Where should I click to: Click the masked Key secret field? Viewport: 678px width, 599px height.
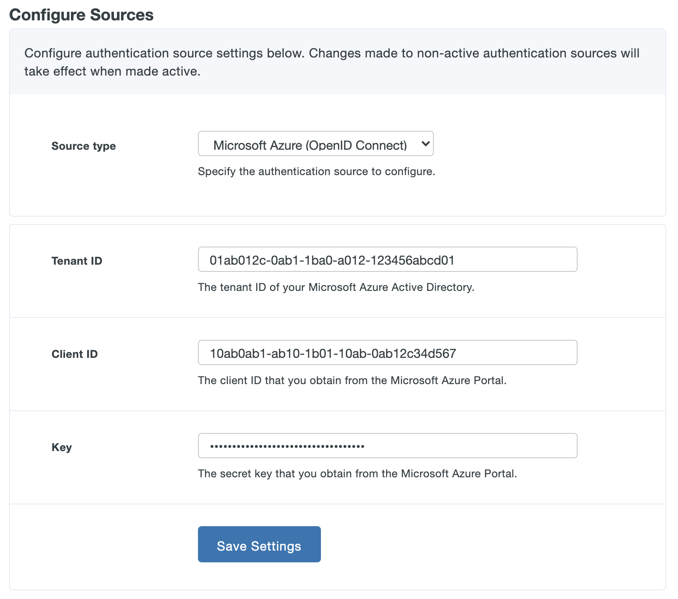coord(387,446)
